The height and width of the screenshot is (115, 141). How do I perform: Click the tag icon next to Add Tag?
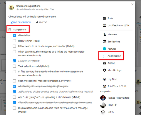37,22
